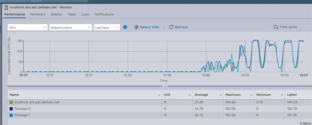Open the Notifications tab
312x125 pixels.
point(104,14)
